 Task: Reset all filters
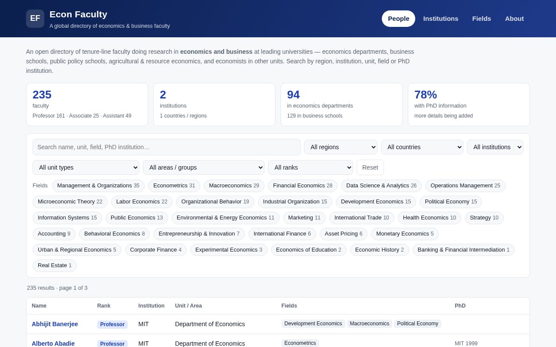click(x=370, y=167)
